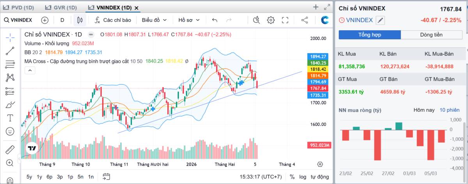The height and width of the screenshot is (184, 468).
Task: Click the MA Cross indicator legend
Action: (x=76, y=61)
